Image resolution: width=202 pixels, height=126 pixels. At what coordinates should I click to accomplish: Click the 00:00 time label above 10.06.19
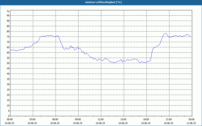pyautogui.click(x=10, y=119)
